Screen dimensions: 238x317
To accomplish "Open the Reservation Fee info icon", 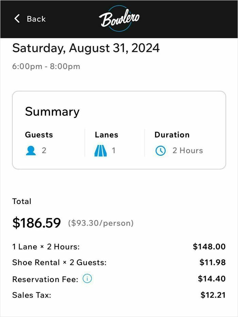I will 88,279.
